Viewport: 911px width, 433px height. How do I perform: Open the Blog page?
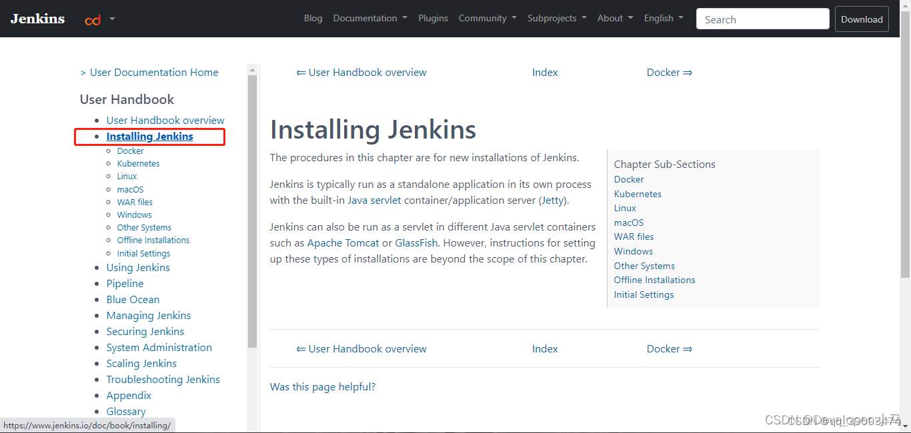pos(313,18)
